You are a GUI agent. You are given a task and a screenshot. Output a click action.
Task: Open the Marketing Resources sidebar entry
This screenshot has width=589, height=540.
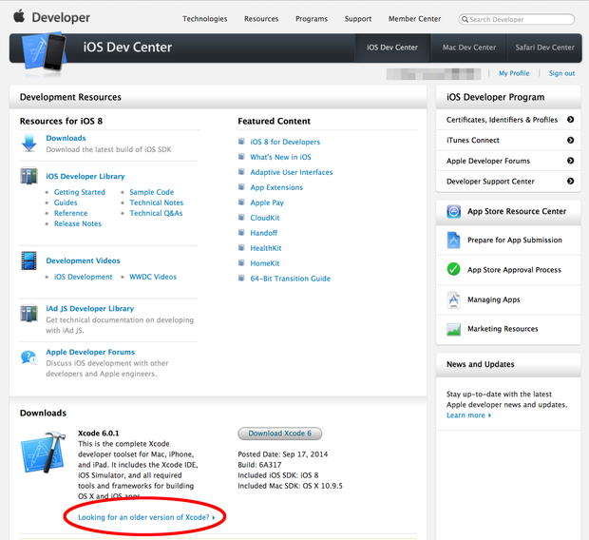click(x=508, y=329)
